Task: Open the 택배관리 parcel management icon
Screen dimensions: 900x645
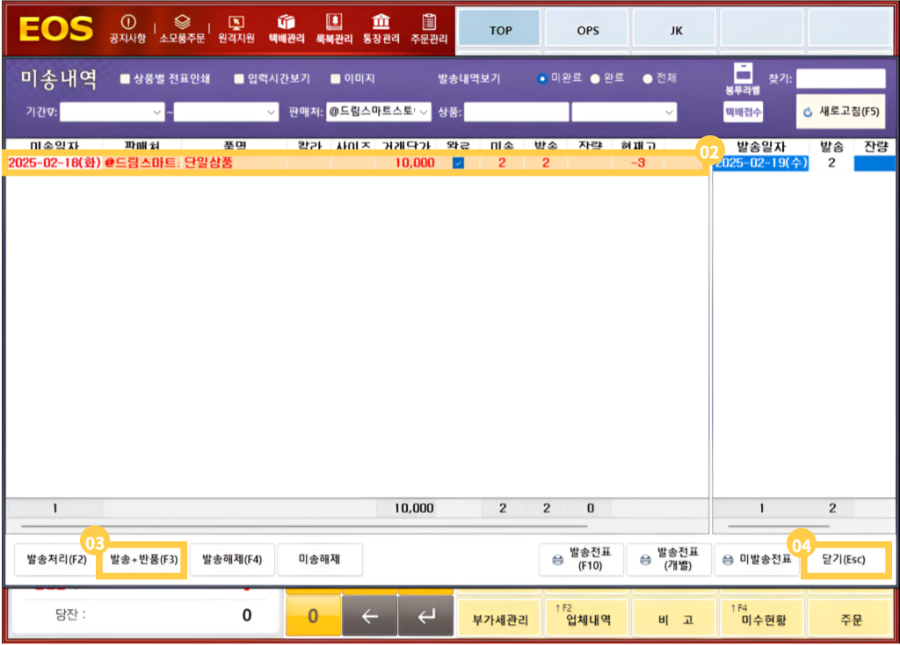Action: (287, 29)
